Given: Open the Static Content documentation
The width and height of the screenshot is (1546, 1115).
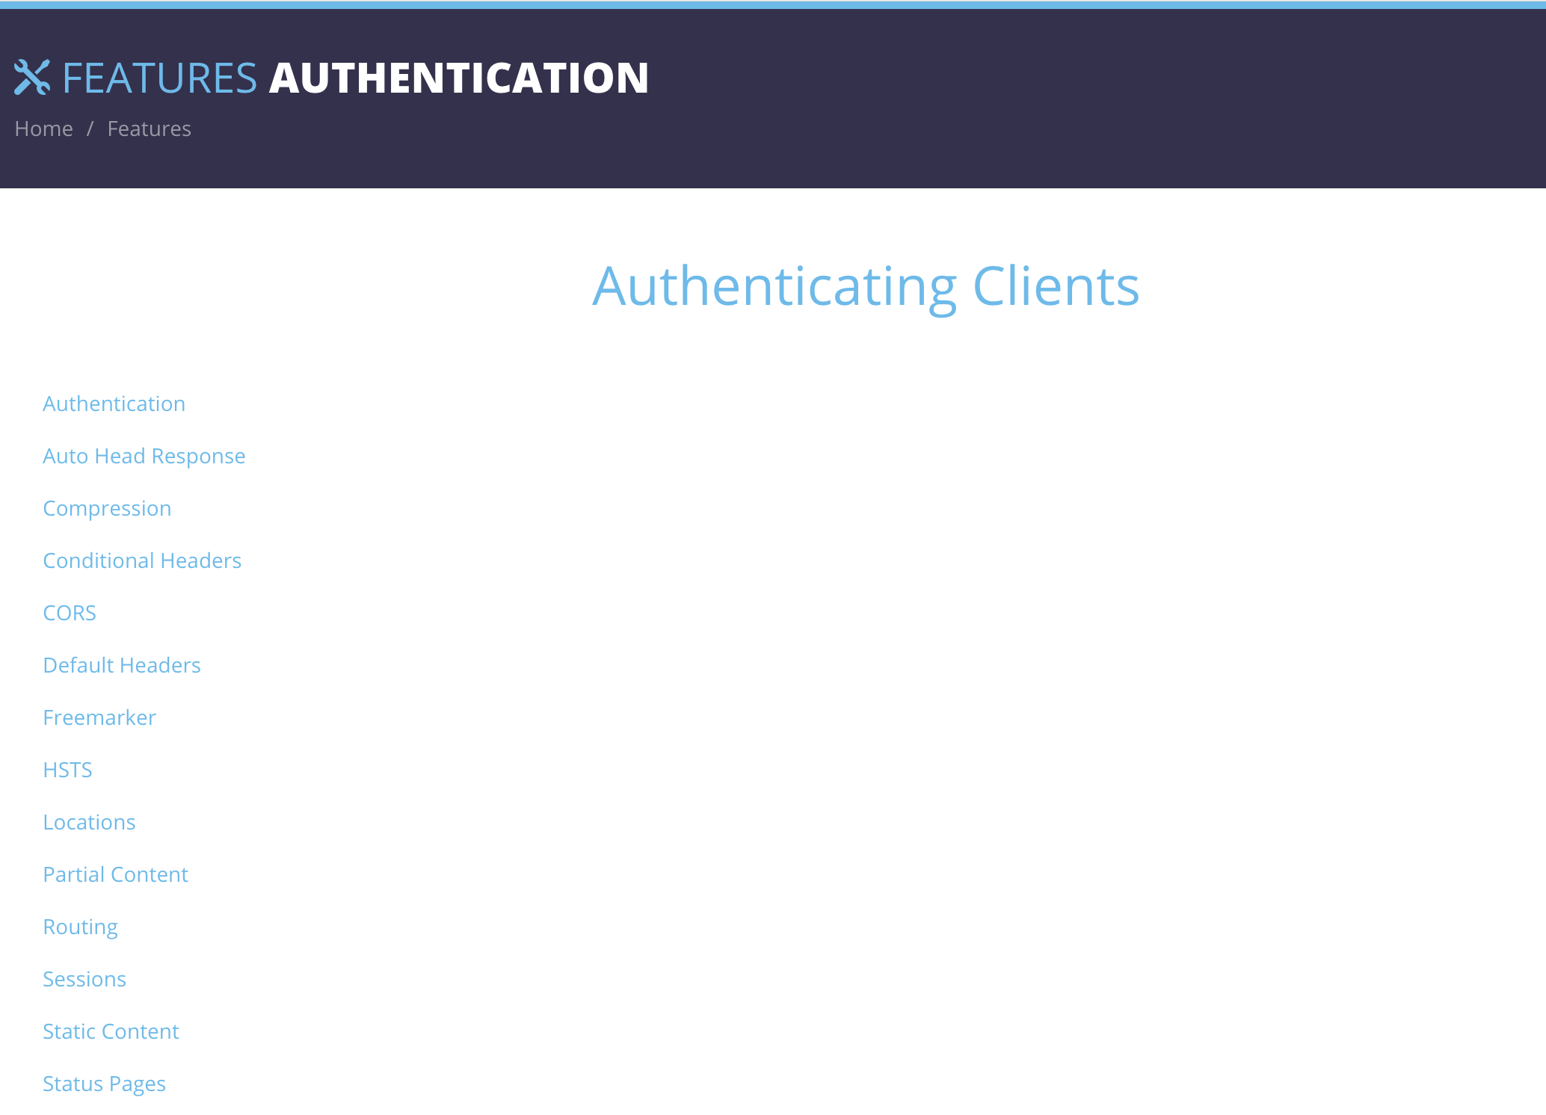Looking at the screenshot, I should click(111, 1031).
